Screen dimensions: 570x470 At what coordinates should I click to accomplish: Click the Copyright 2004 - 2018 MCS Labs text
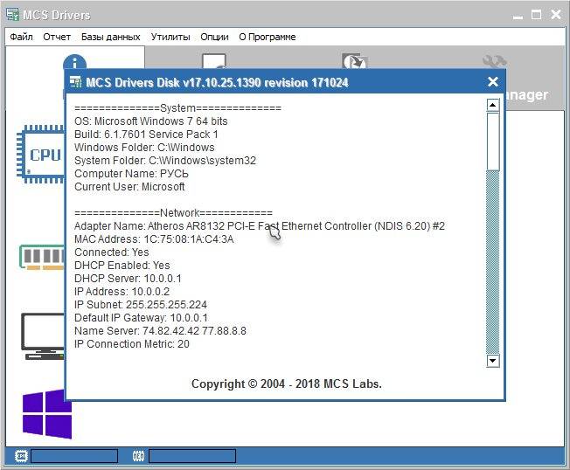[287, 384]
